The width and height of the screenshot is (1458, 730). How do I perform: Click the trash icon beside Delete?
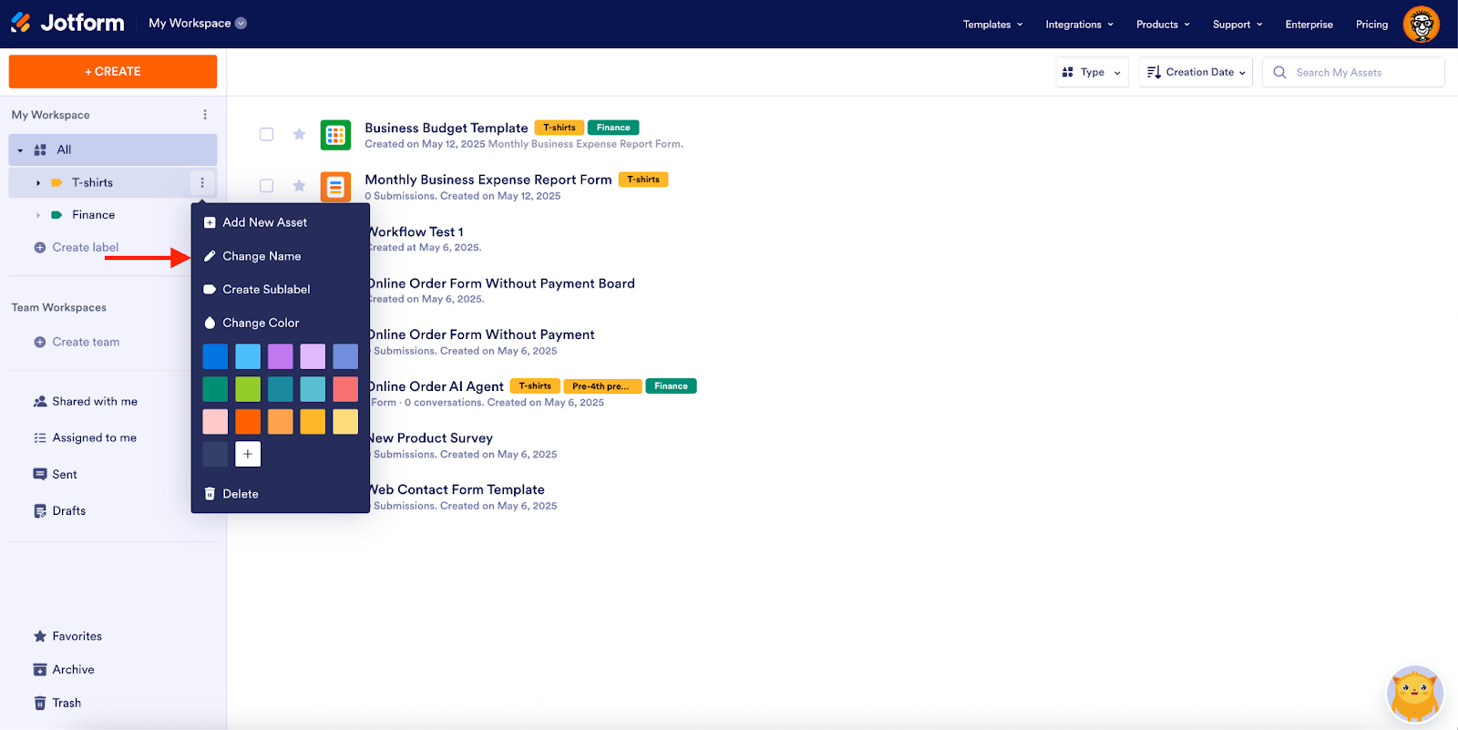pyautogui.click(x=210, y=494)
